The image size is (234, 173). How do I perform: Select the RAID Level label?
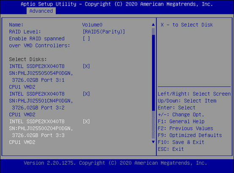click(x=25, y=32)
